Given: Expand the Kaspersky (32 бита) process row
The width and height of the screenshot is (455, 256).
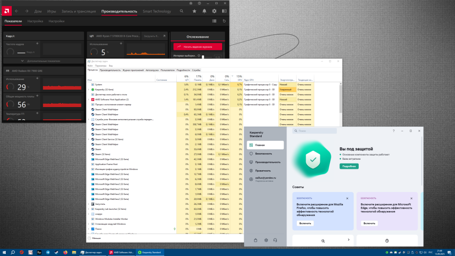Looking at the screenshot, I should tap(88, 90).
